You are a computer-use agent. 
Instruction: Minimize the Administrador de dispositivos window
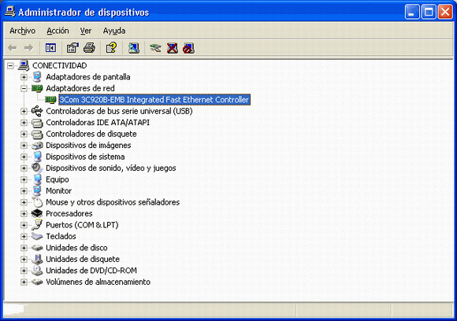[412, 12]
